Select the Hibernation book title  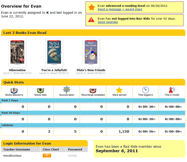pos(17,70)
